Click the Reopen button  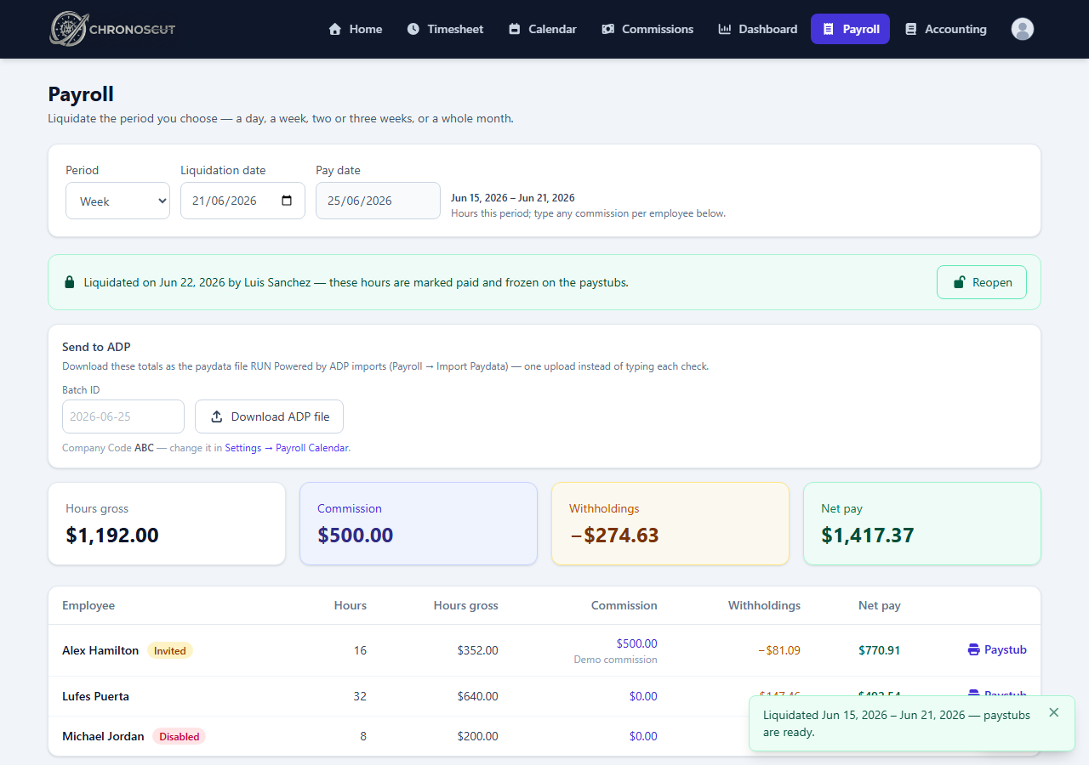pyautogui.click(x=982, y=282)
